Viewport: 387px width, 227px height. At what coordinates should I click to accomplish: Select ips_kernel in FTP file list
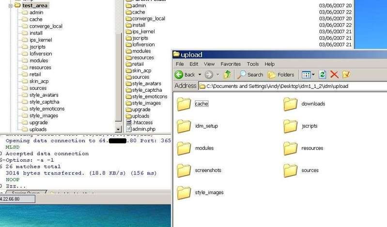[140, 31]
